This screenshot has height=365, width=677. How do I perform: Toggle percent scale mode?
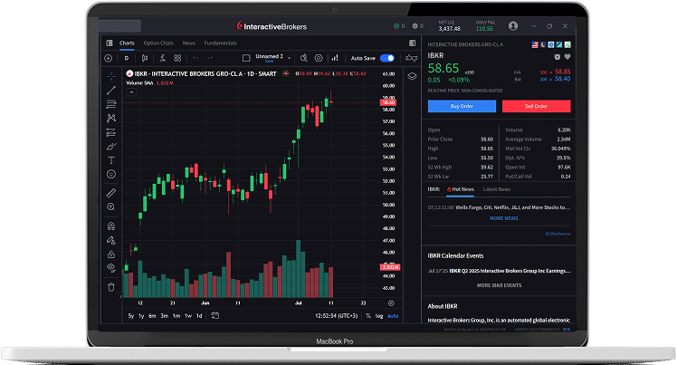pos(368,316)
